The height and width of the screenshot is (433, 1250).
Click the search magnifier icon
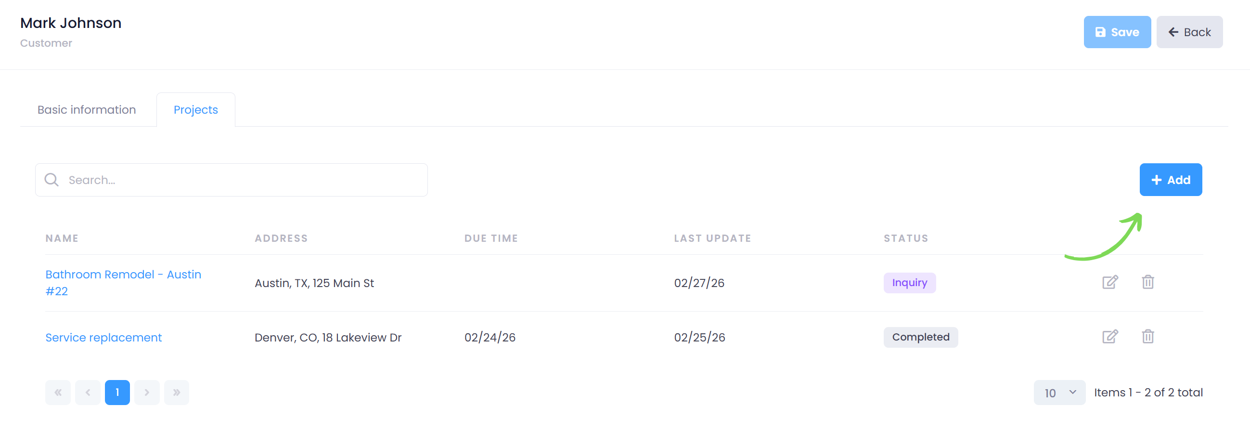tap(52, 180)
